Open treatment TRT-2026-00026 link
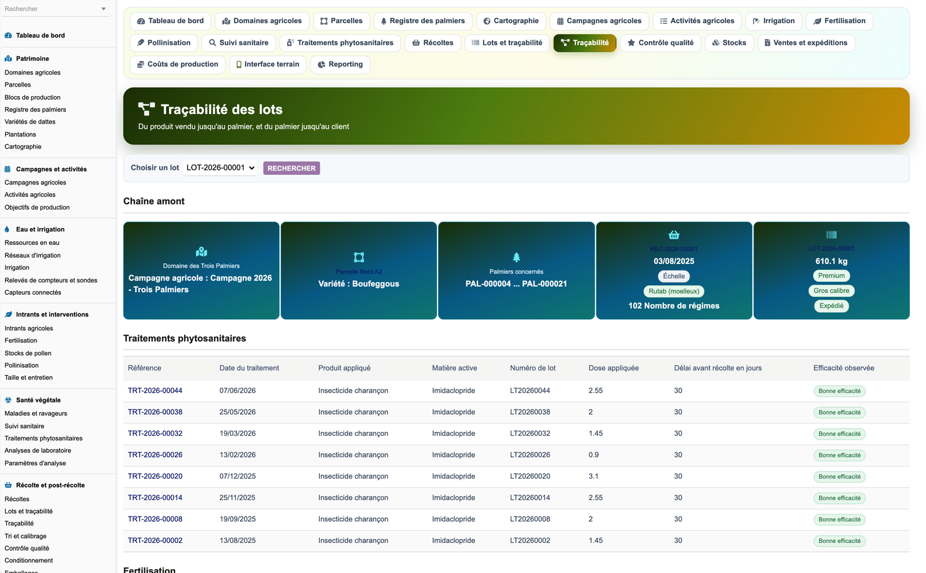926x573 pixels. click(x=155, y=455)
